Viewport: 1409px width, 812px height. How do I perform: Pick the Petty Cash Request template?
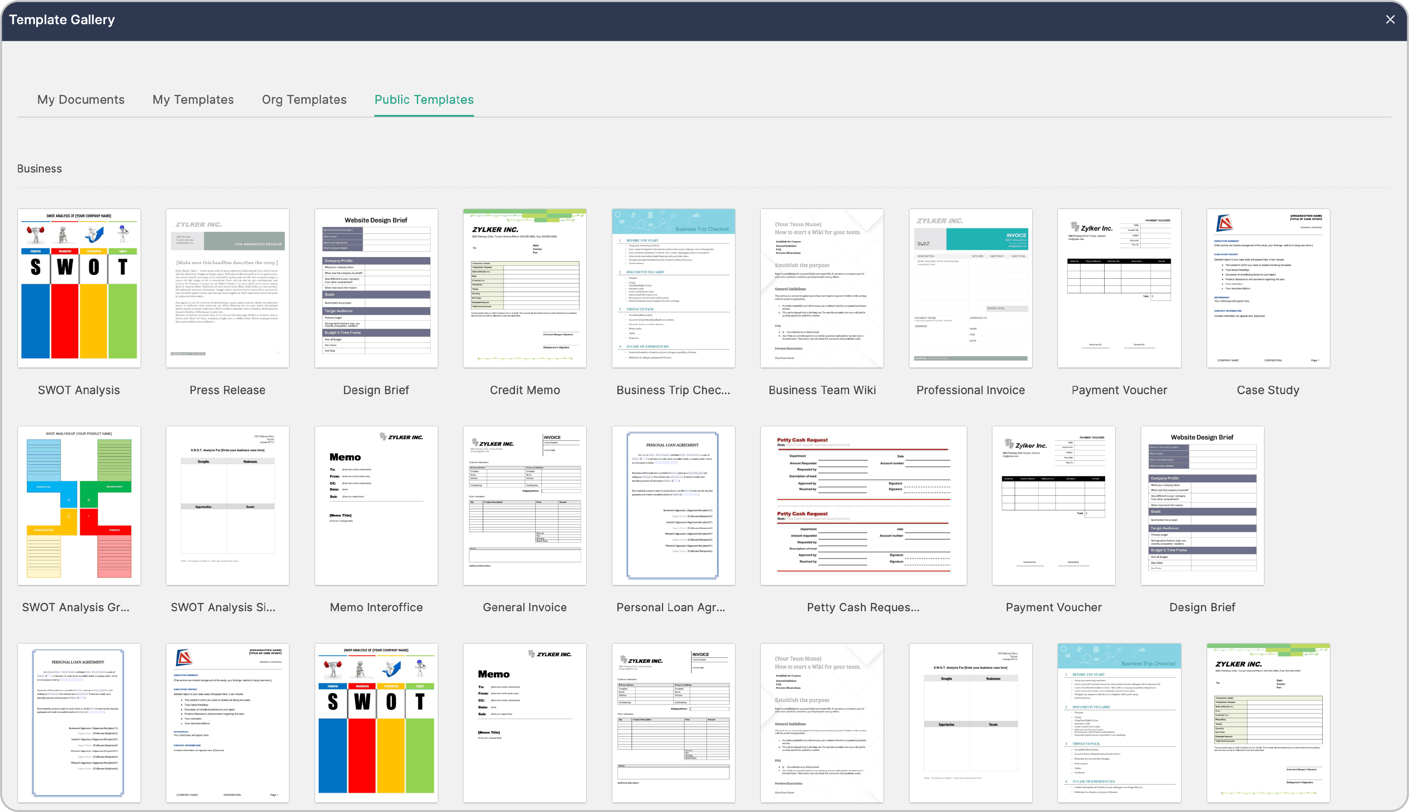(x=862, y=505)
